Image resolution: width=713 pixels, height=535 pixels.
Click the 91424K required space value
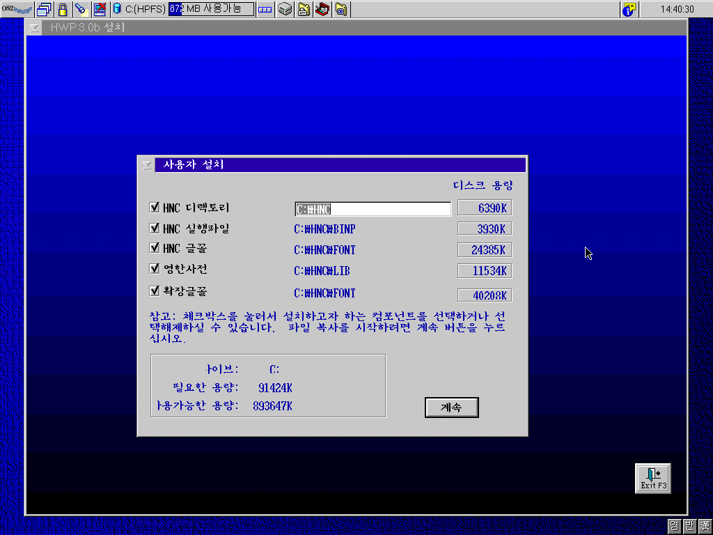pyautogui.click(x=275, y=388)
